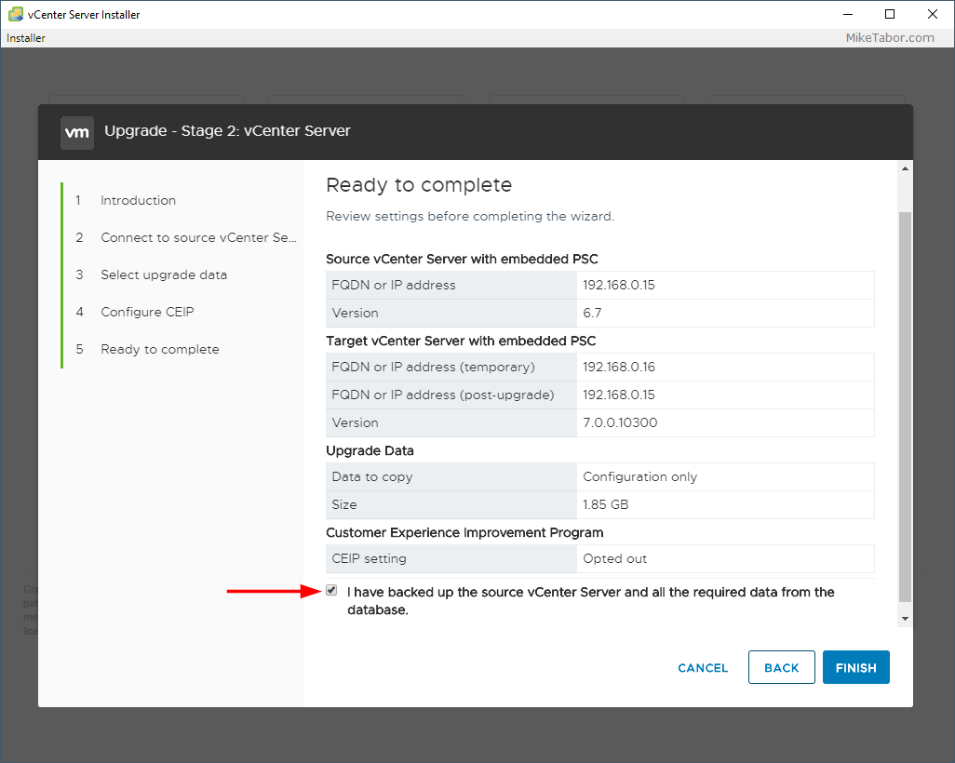The width and height of the screenshot is (955, 763).
Task: Click the Data to copy label
Action: pyautogui.click(x=372, y=476)
